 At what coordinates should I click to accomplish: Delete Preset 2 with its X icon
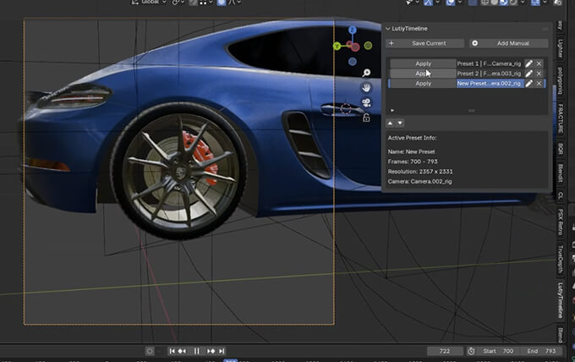[x=539, y=74]
